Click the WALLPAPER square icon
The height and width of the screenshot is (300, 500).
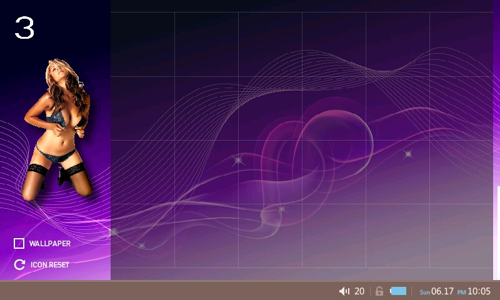(x=19, y=243)
